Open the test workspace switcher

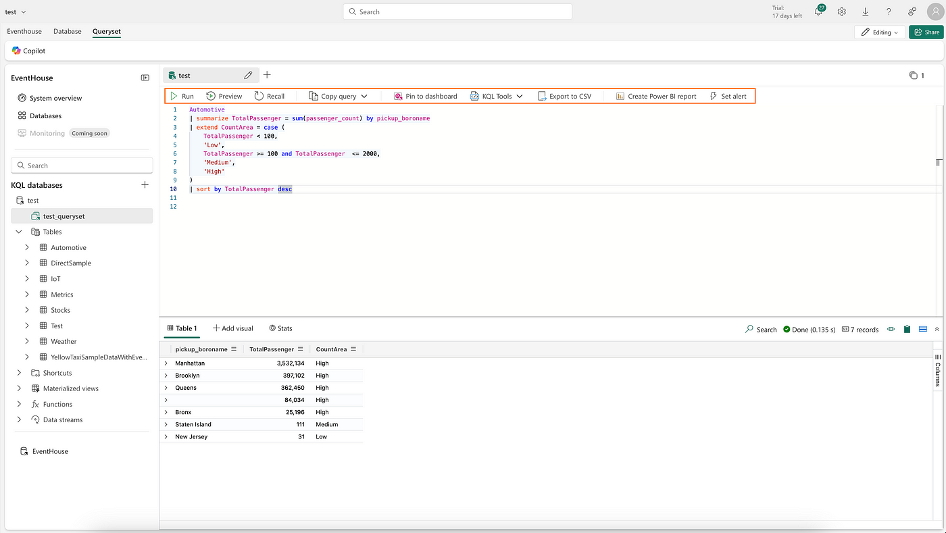tap(16, 12)
